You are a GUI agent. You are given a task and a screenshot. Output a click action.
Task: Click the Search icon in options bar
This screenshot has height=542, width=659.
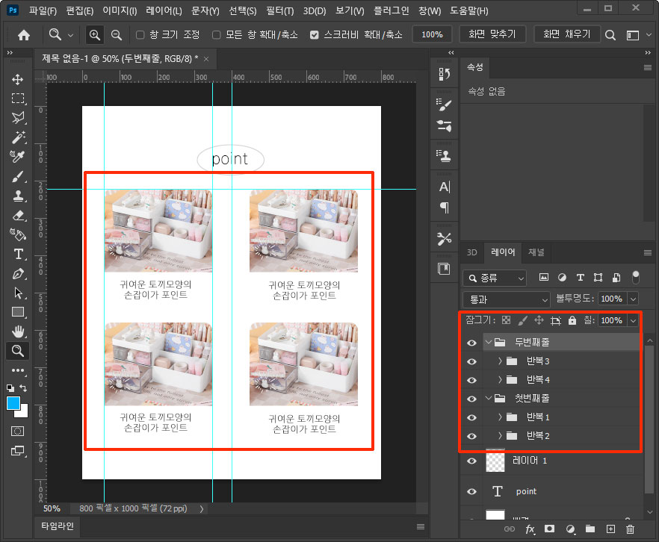click(x=610, y=35)
